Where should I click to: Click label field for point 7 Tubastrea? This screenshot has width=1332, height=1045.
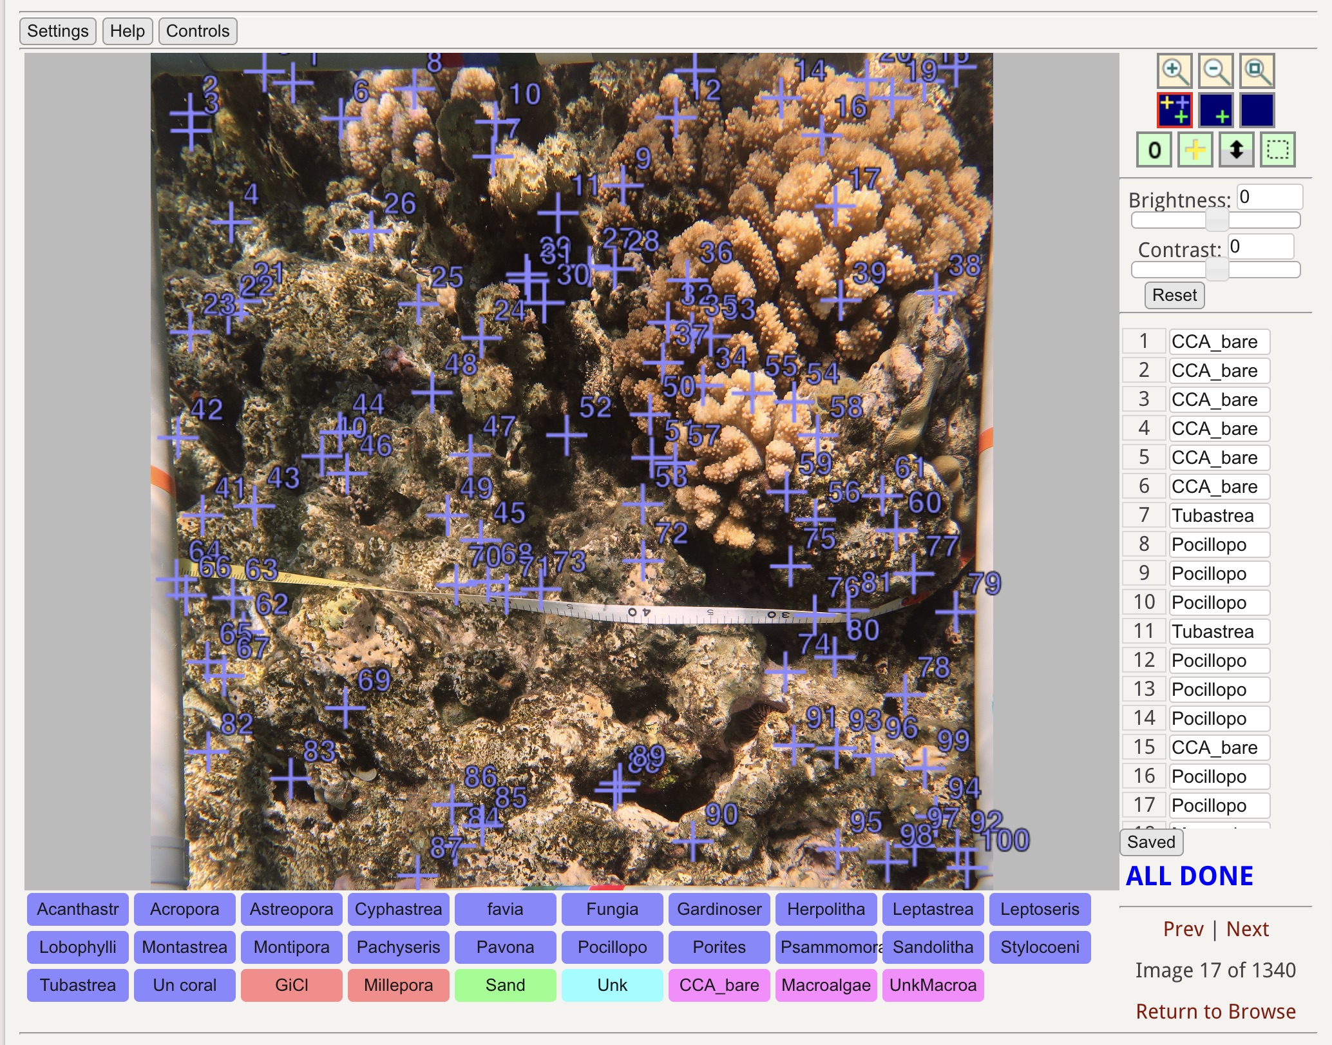1219,515
